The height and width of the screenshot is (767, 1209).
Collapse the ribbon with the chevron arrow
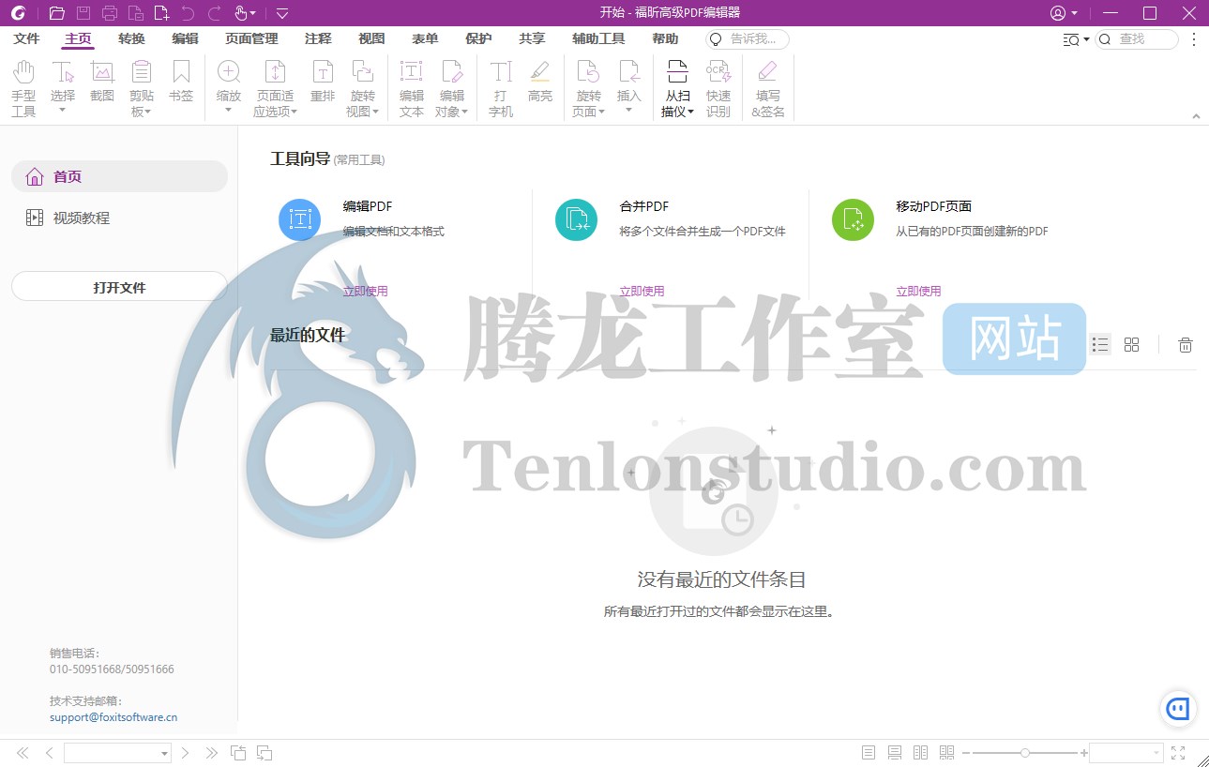(x=1196, y=116)
